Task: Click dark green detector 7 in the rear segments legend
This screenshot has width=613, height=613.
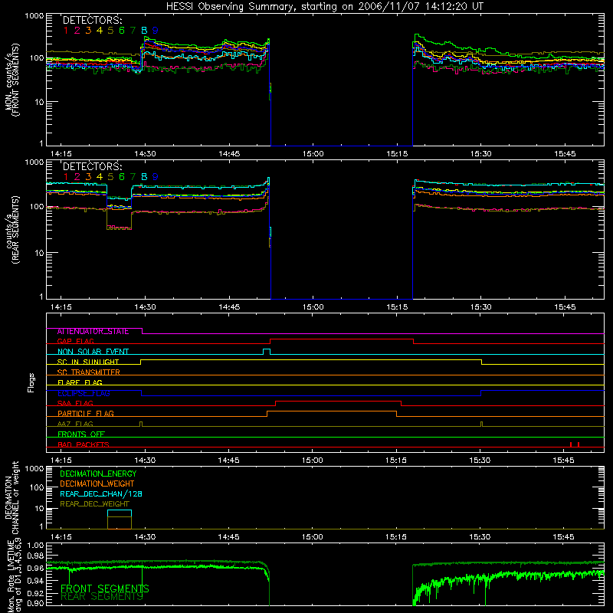Action: tap(133, 177)
